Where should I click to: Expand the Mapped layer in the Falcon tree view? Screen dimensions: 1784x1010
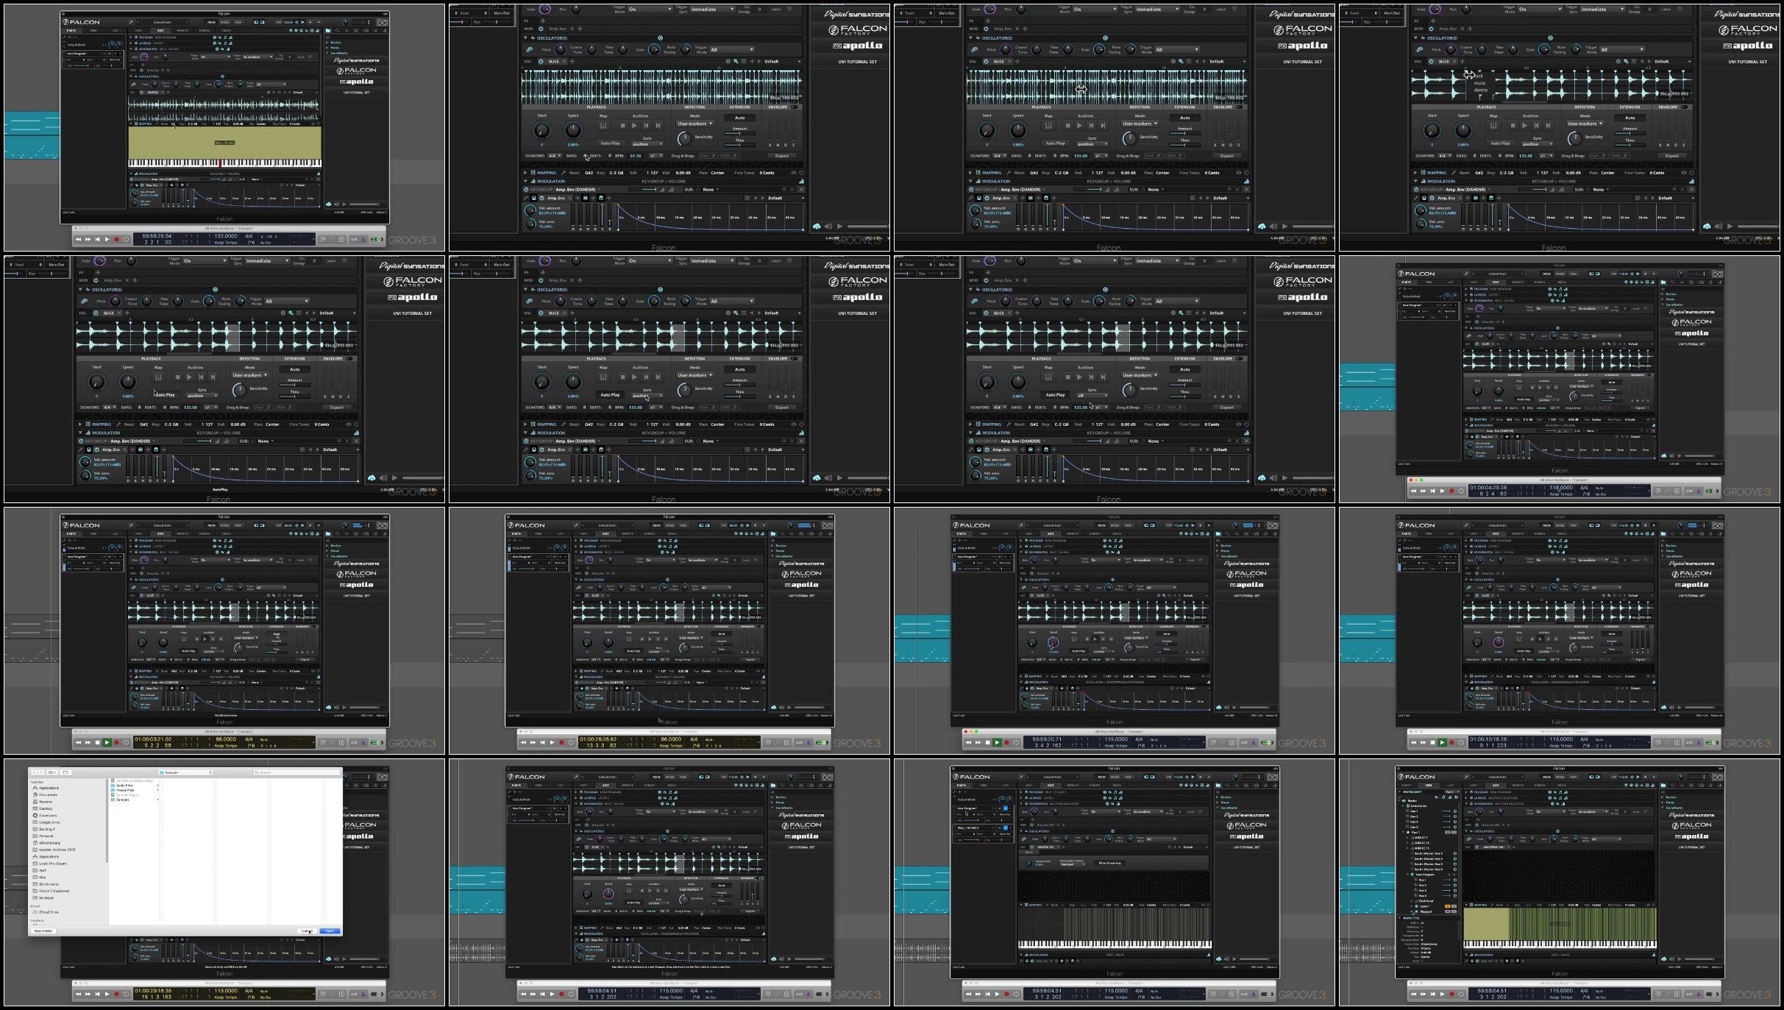pyautogui.click(x=1411, y=911)
